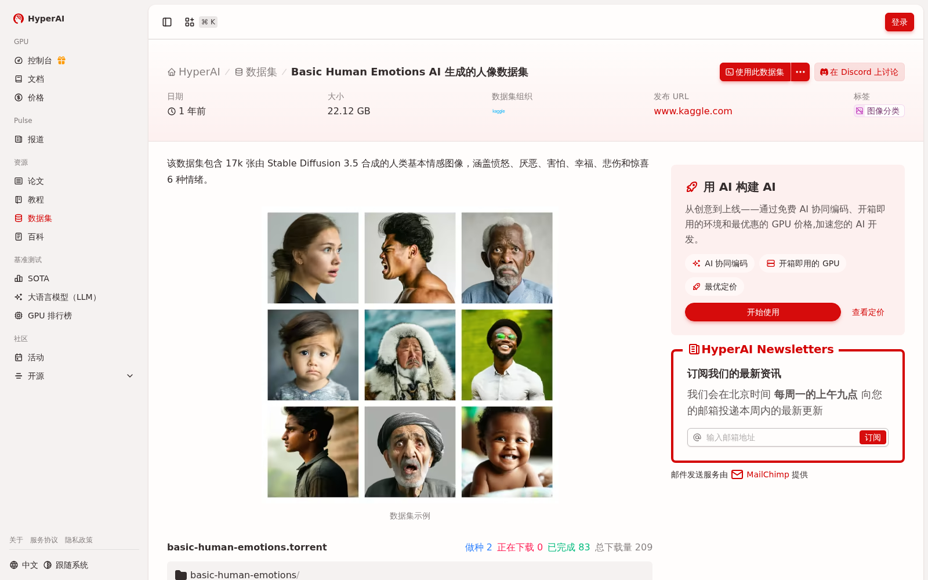This screenshot has width=928, height=580.
Task: Click the gift icon beside 控制台
Action: coord(61,60)
